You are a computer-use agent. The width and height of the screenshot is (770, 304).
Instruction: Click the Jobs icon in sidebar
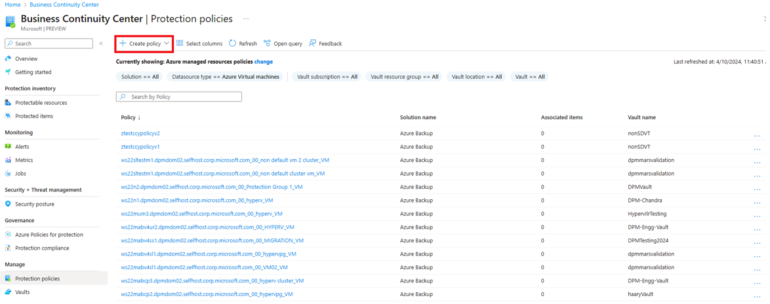(8, 174)
